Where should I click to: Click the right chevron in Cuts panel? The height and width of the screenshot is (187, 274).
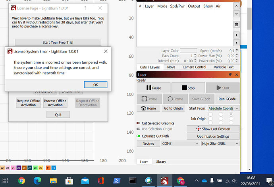[236, 35]
